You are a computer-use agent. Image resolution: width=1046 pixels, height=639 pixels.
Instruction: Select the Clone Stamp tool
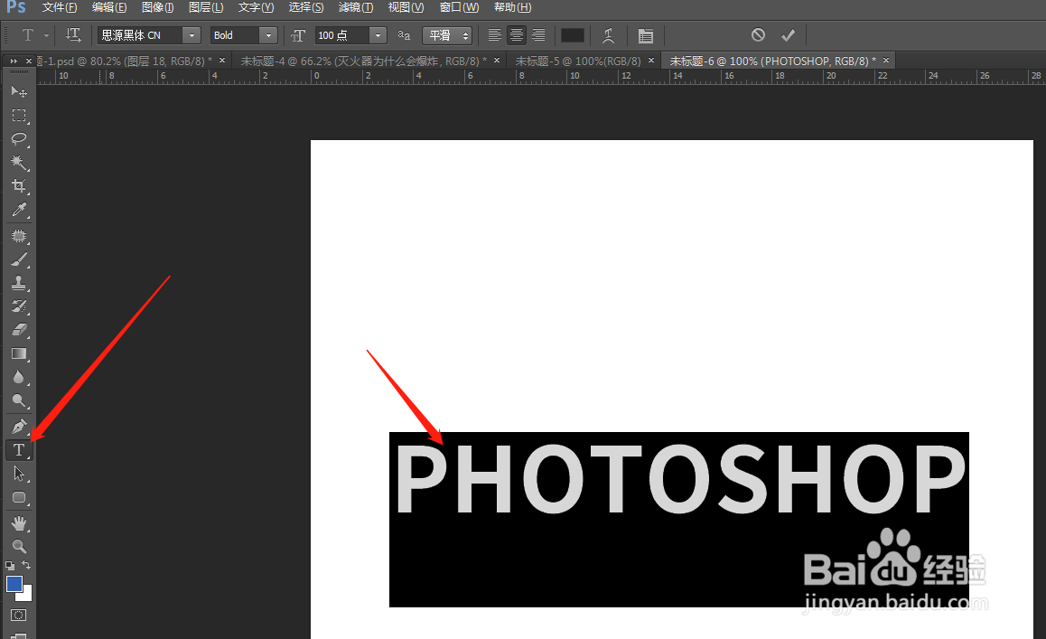(x=19, y=283)
